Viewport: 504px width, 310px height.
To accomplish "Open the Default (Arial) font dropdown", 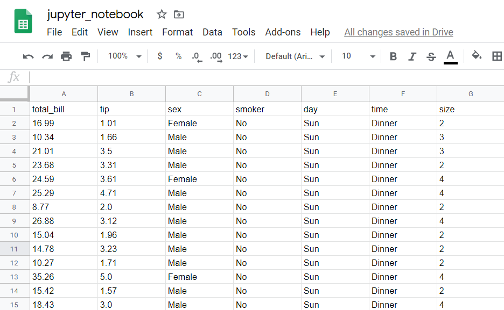I will [x=295, y=56].
